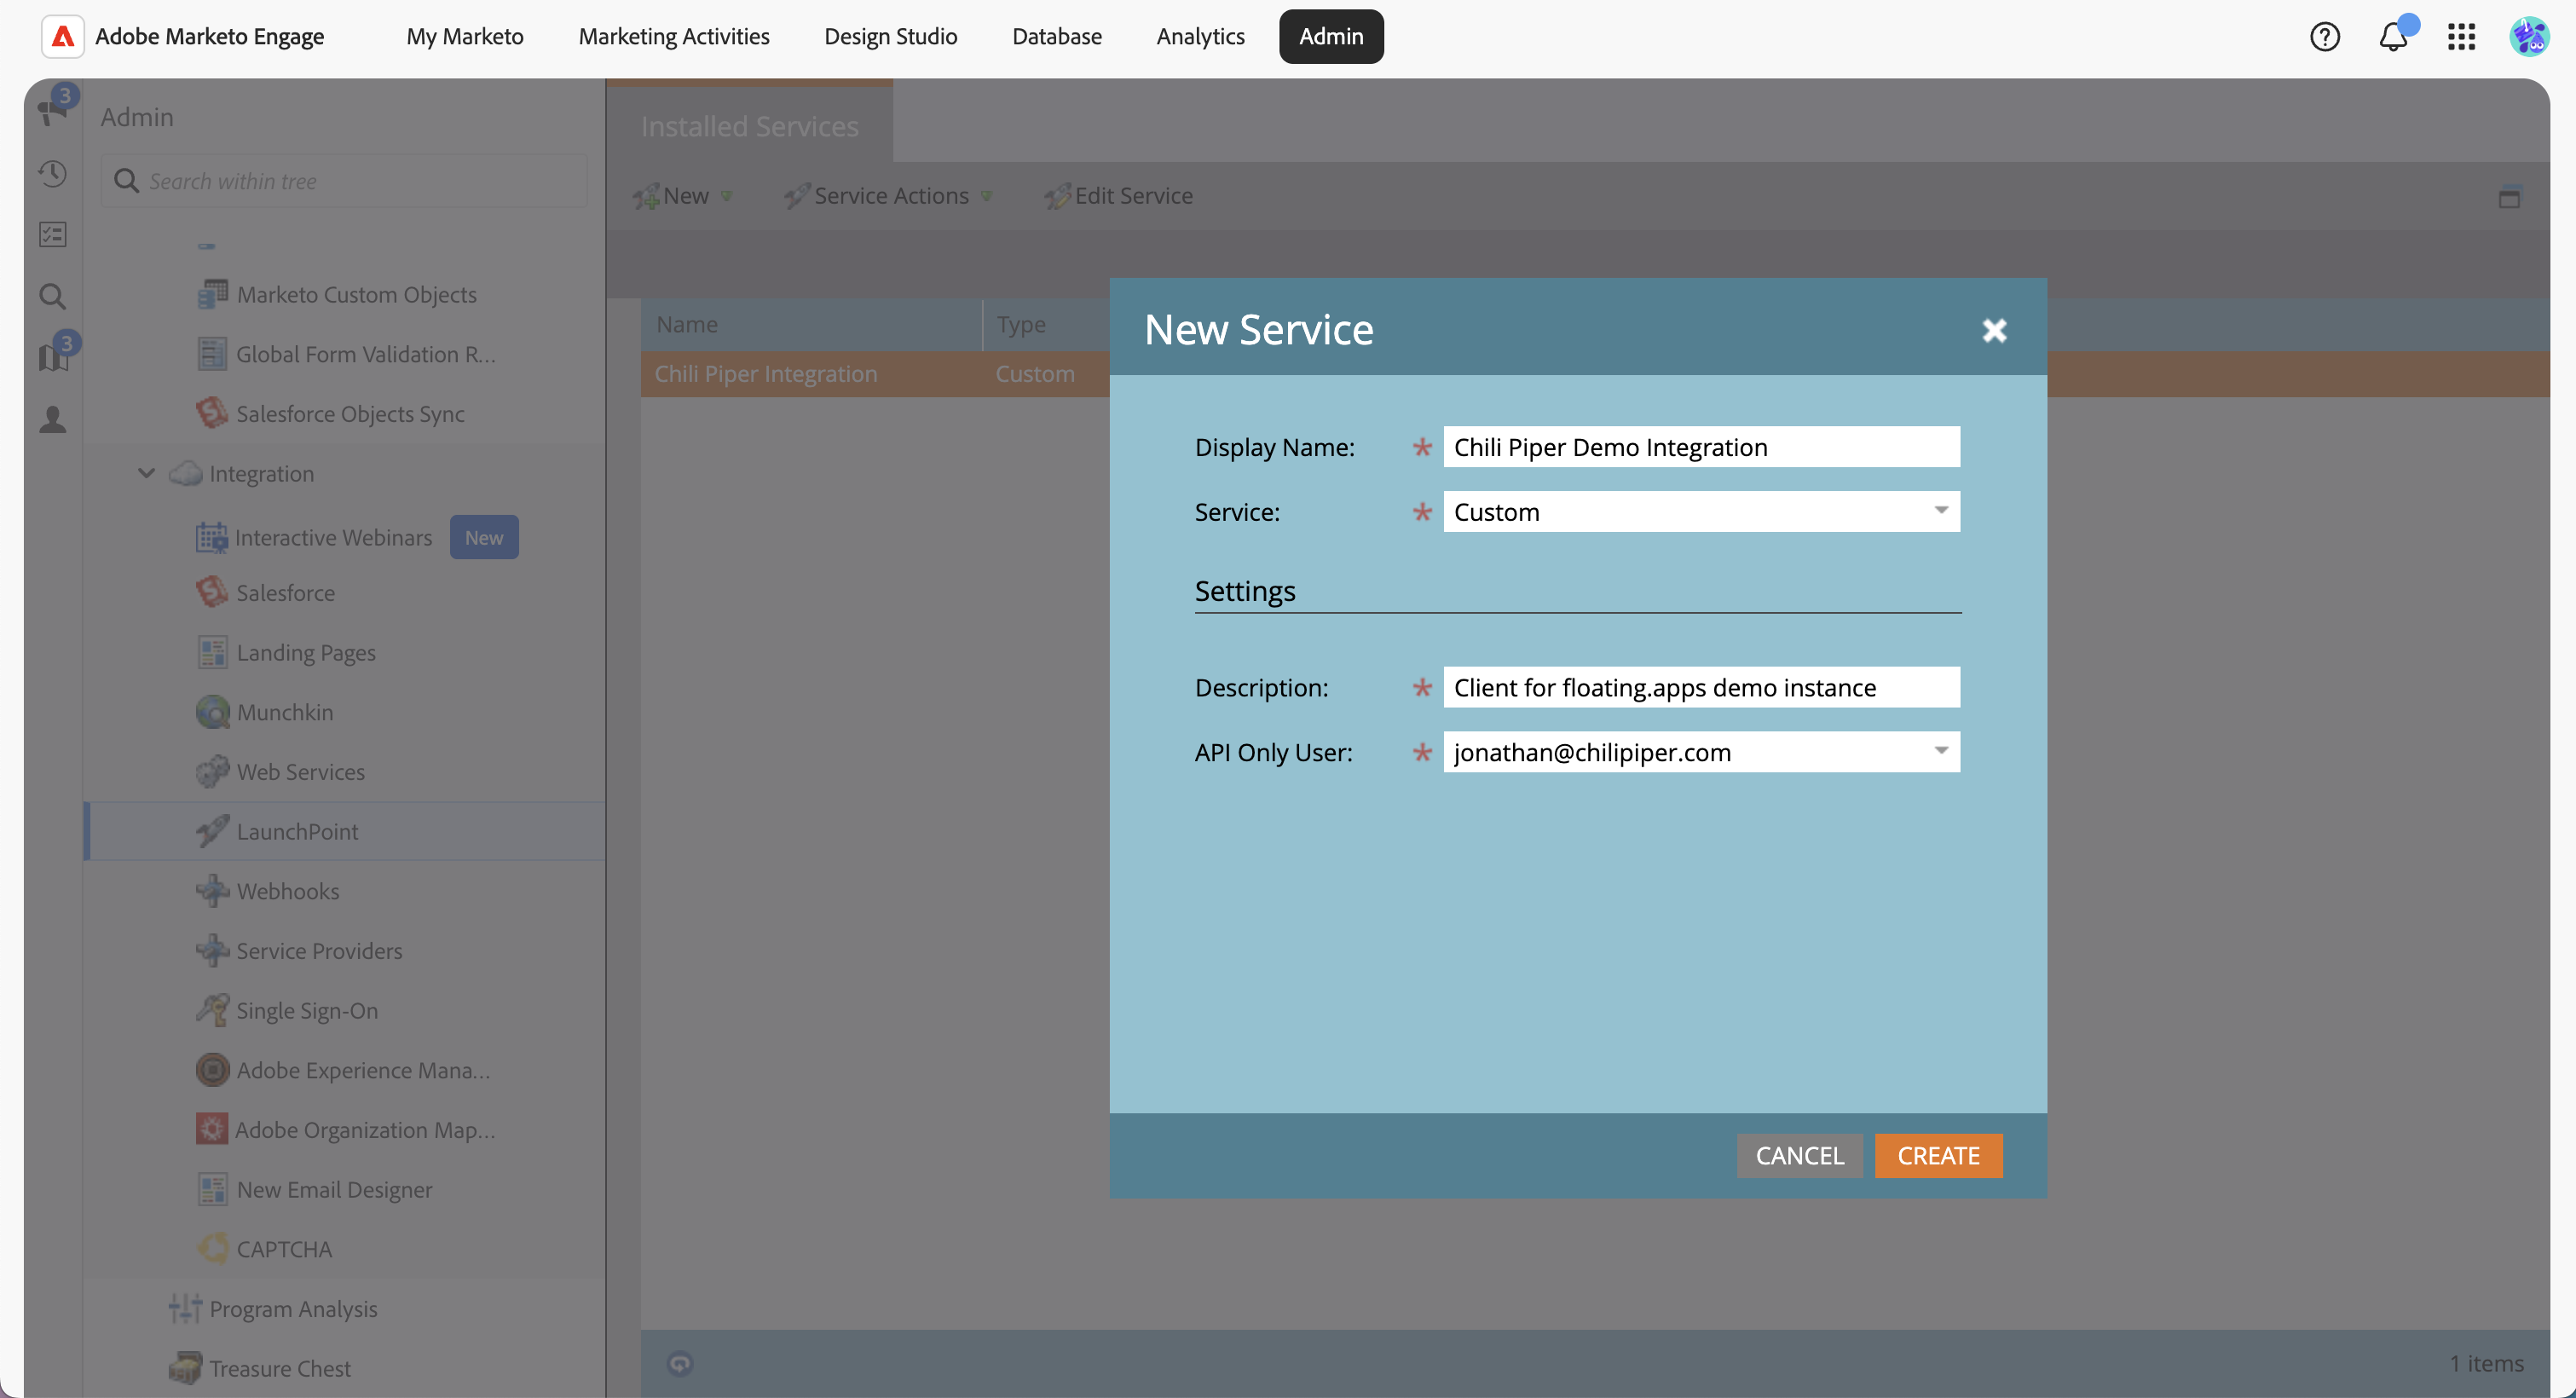This screenshot has height=1398, width=2576.
Task: Open the recent history clock icon
Action: point(53,174)
